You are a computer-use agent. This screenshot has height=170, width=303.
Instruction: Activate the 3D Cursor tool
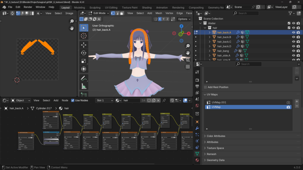coord(84,36)
